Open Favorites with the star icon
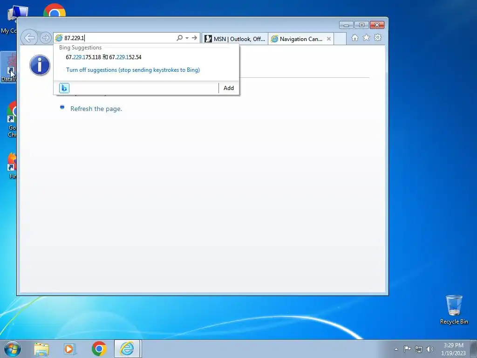This screenshot has height=358, width=477. [x=366, y=37]
